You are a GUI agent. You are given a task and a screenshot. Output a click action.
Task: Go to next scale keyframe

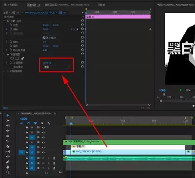click(x=78, y=29)
